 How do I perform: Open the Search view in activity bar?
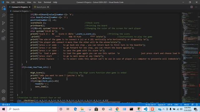click(3, 16)
